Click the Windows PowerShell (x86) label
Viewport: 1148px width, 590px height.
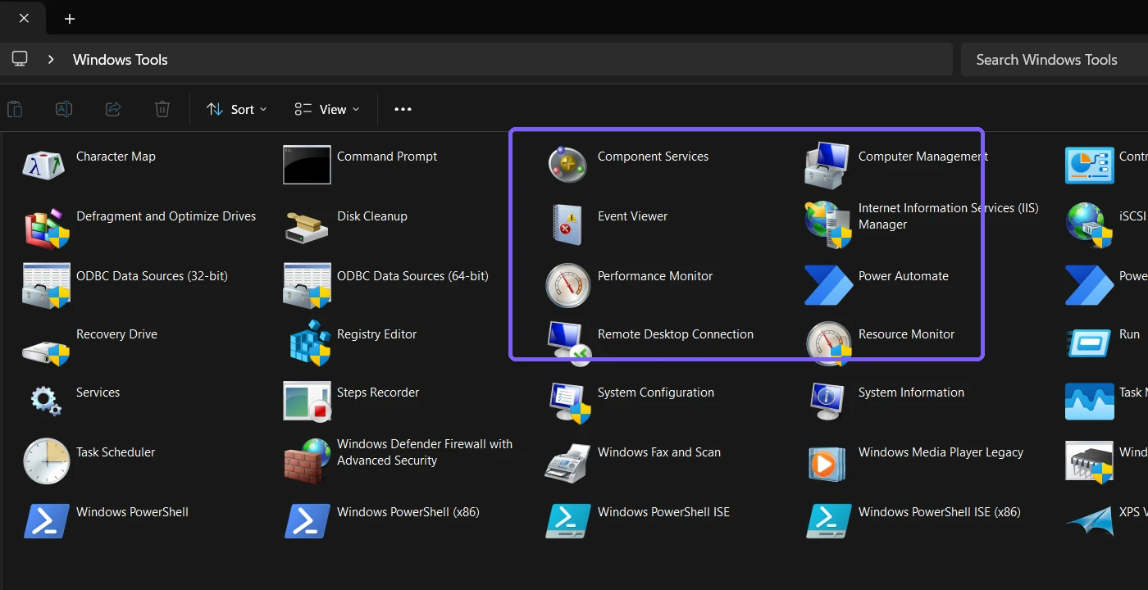[x=408, y=512]
